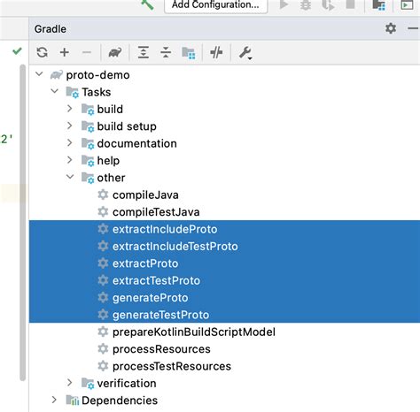Click the build folder label
The width and height of the screenshot is (420, 412).
click(x=110, y=109)
